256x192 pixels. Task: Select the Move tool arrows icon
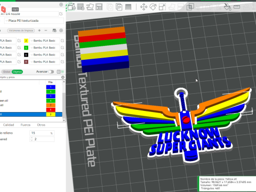[143, 7]
